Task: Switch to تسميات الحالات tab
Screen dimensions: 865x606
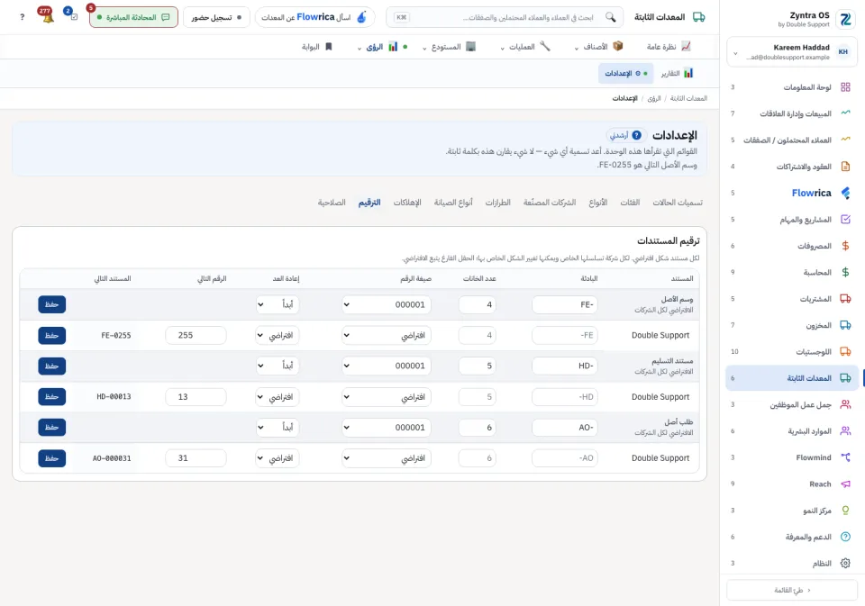Action: 678,203
